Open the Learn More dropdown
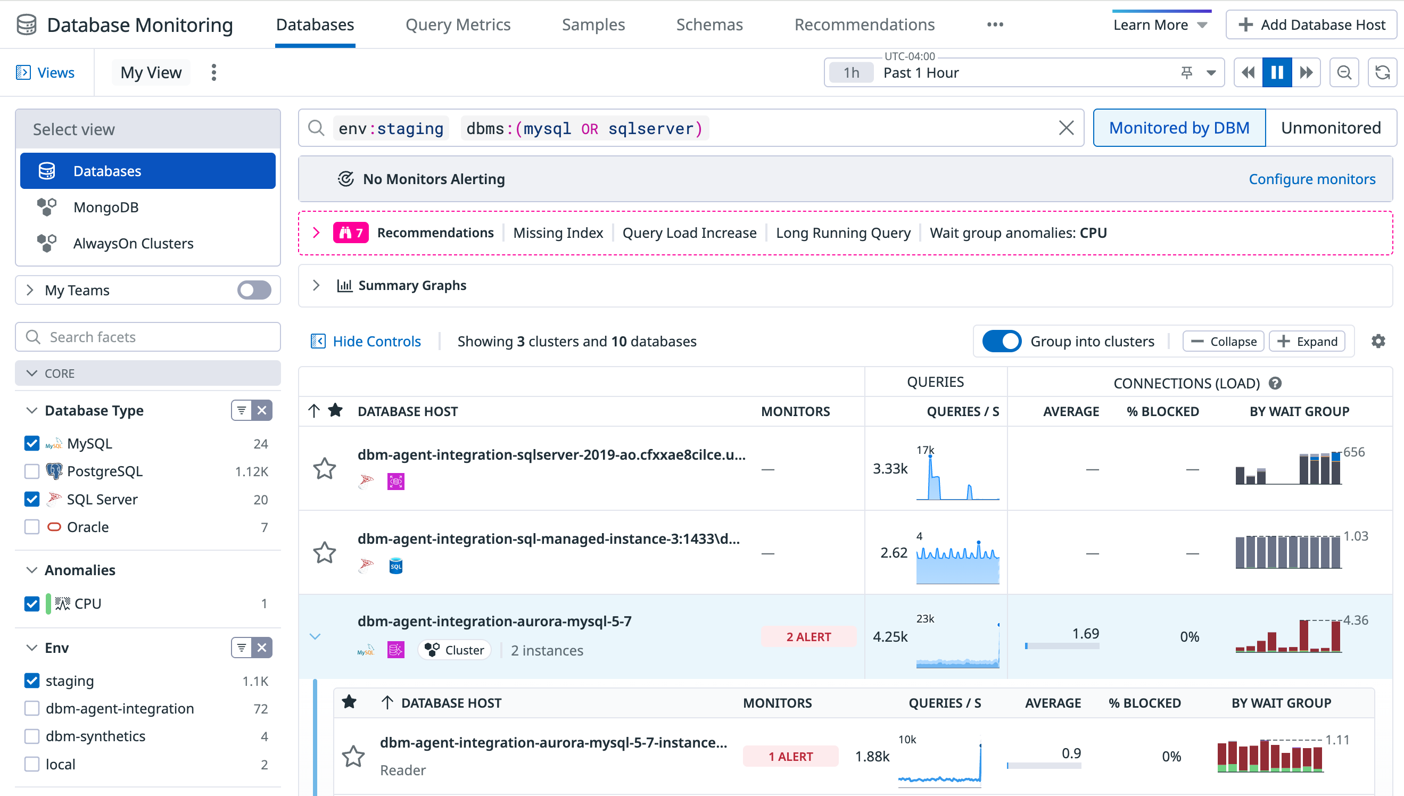The image size is (1404, 796). 1161,25
